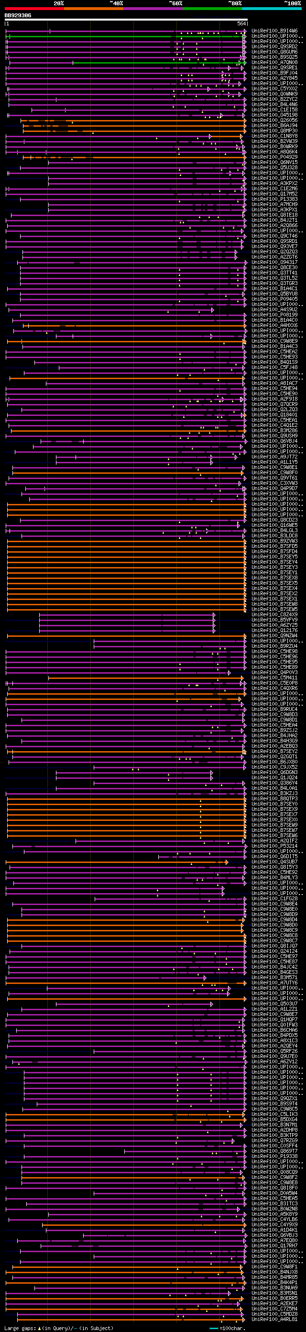The height and width of the screenshot is (1332, 306).
Task: Click hit UniRef100_P19338
Action: point(274,1156)
